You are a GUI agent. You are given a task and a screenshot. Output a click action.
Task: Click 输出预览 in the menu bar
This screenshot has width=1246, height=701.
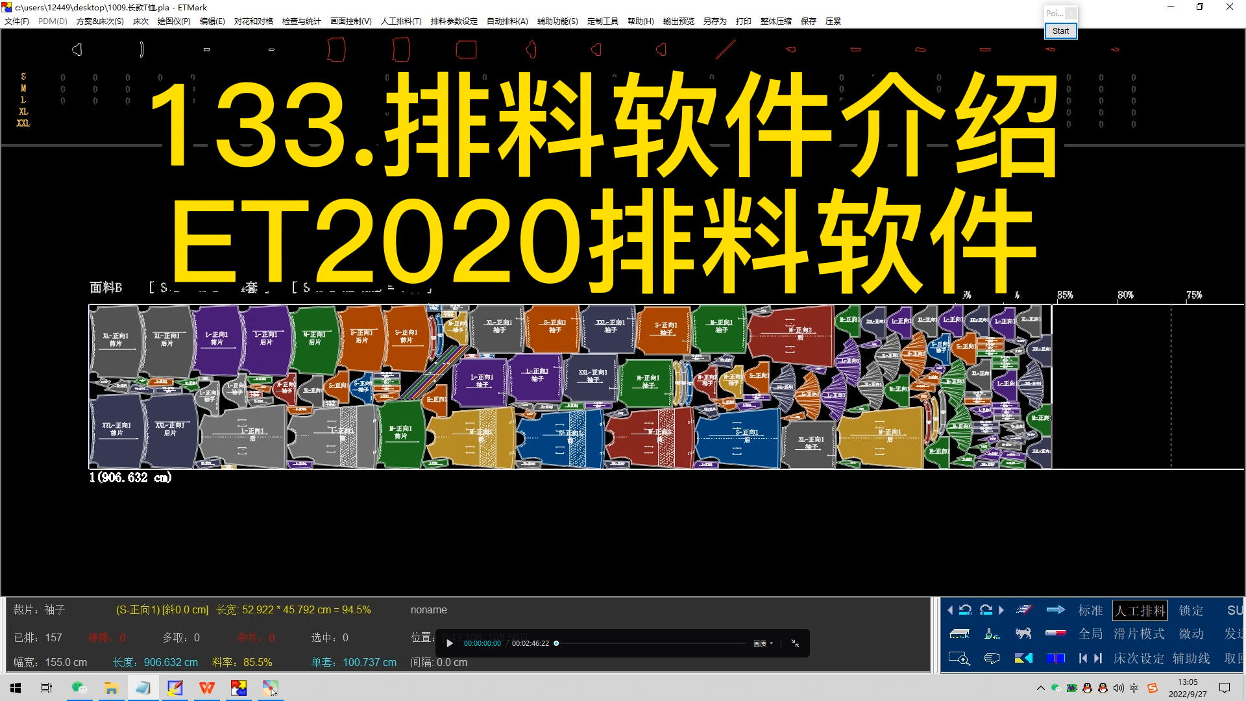pos(678,21)
